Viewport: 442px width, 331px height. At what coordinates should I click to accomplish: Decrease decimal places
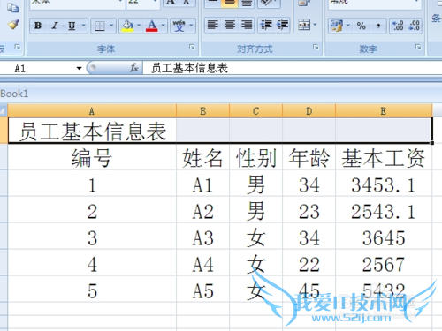coord(414,26)
